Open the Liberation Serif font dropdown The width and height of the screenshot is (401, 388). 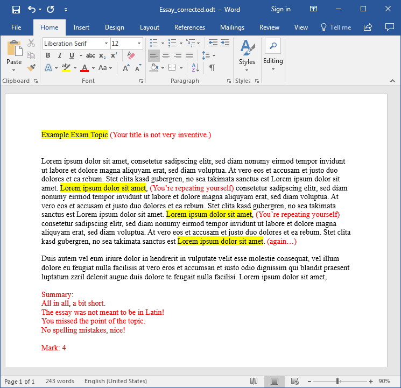(106, 43)
